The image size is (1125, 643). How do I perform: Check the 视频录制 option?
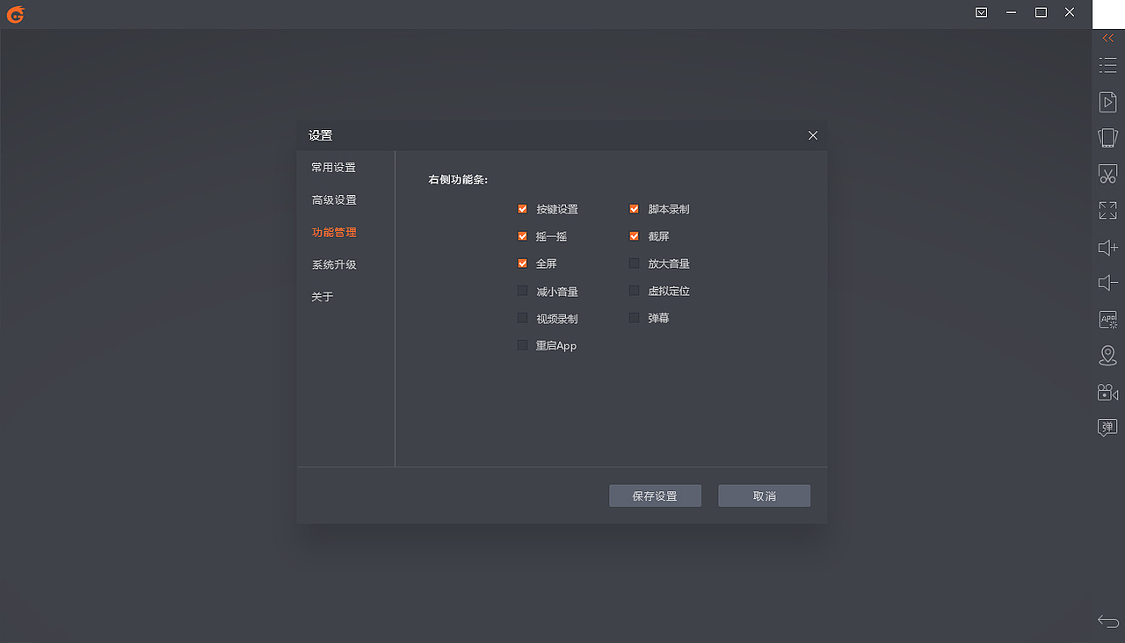coord(522,318)
